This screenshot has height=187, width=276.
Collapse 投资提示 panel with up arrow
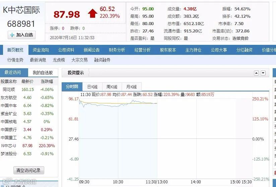[x=257, y=73]
